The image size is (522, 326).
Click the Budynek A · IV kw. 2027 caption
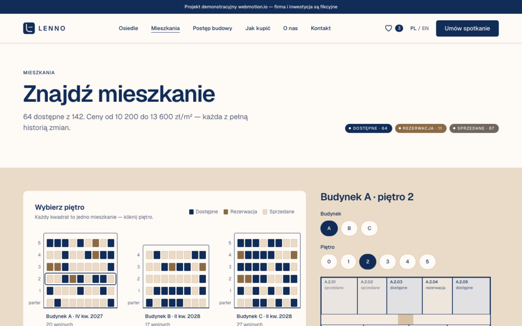(74, 316)
